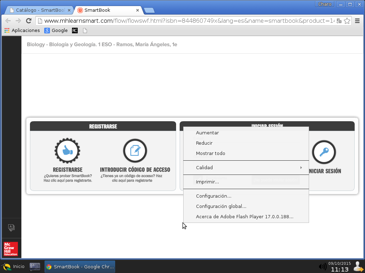Image resolution: width=365 pixels, height=273 pixels.
Task: Open the Inicio start menu
Action: (x=13, y=267)
